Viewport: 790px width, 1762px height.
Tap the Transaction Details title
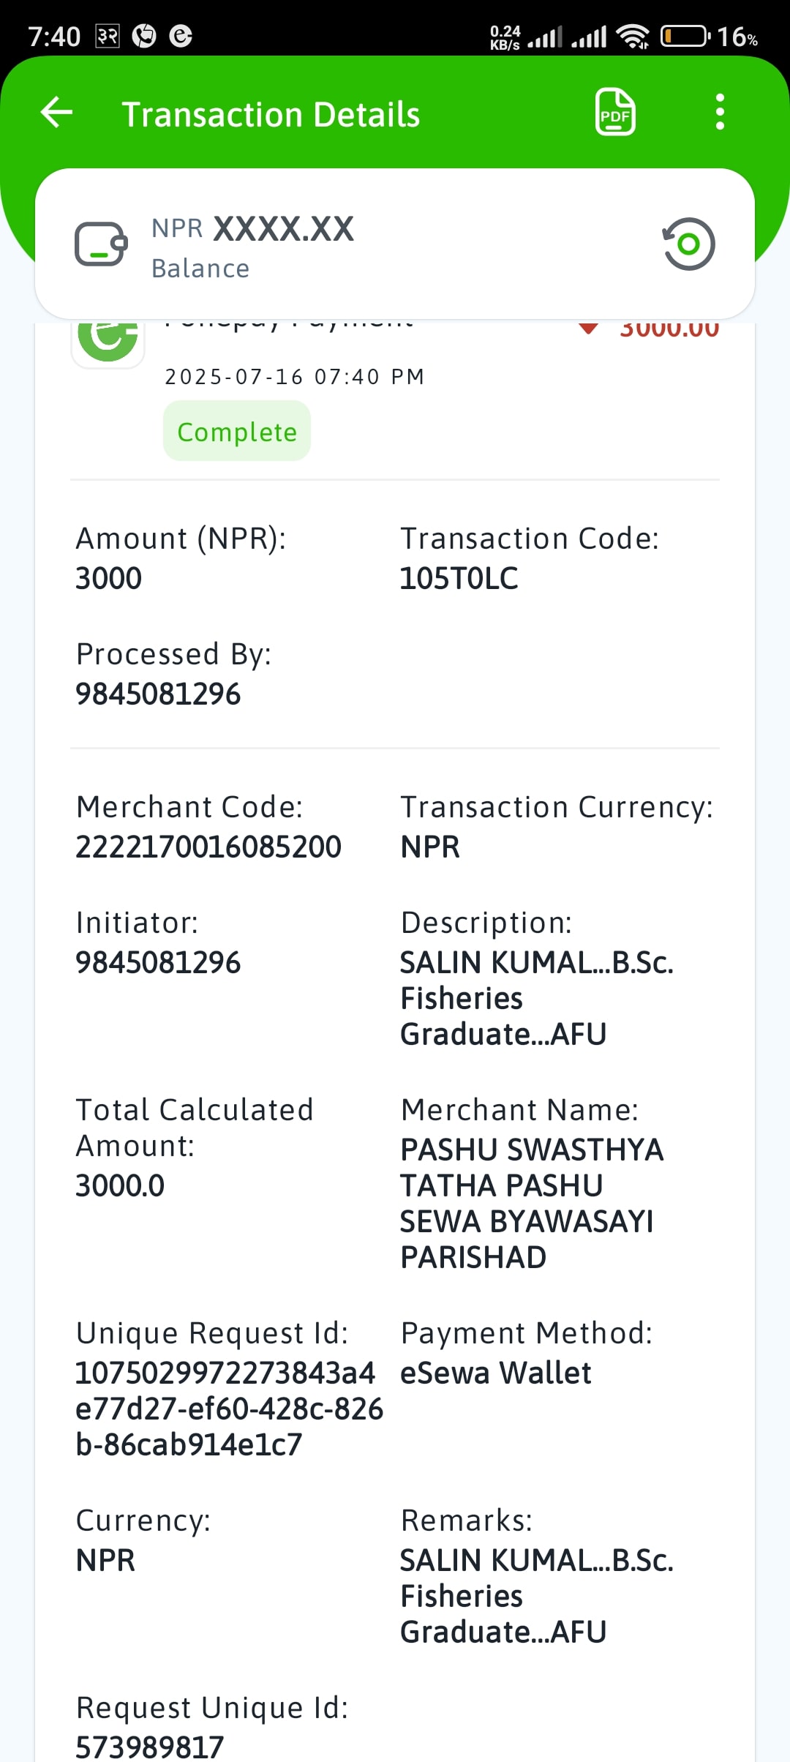coord(271,114)
